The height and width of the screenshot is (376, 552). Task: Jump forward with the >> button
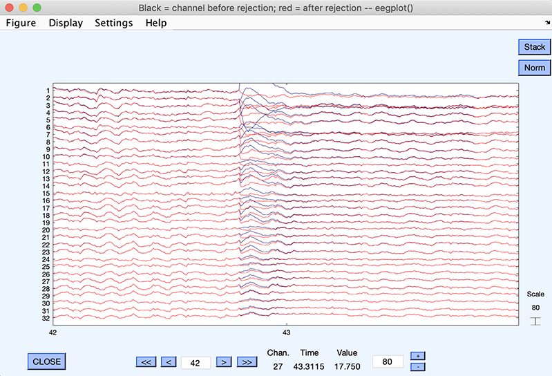pos(246,361)
